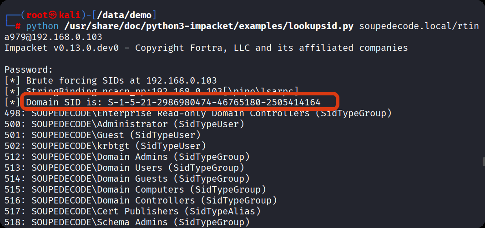Click the highlighted Domain SID value
Screen dimensions: 485x228
pos(214,102)
